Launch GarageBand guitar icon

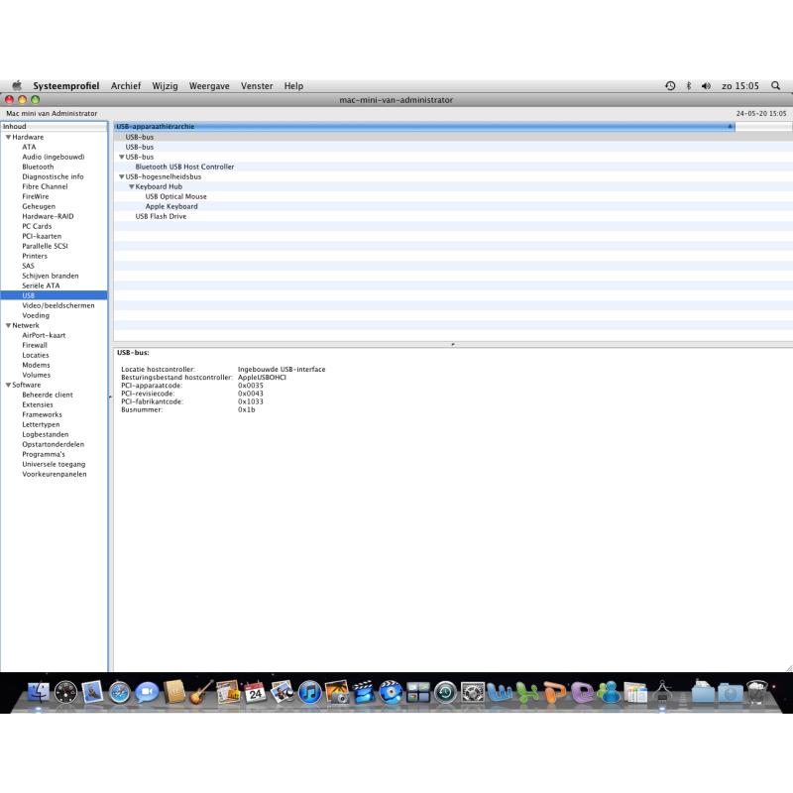tap(201, 692)
